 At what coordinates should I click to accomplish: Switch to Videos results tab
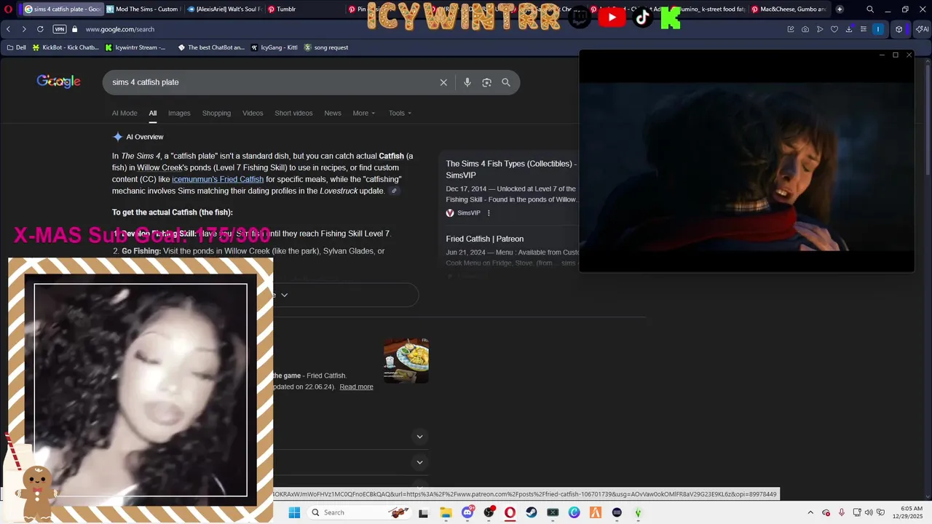tap(253, 113)
